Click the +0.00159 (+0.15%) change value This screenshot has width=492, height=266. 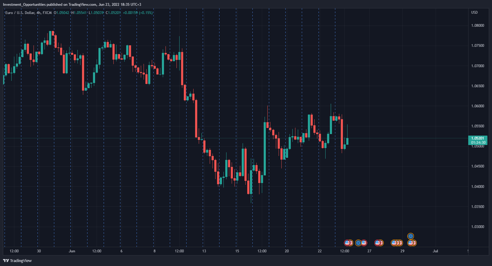click(x=137, y=13)
